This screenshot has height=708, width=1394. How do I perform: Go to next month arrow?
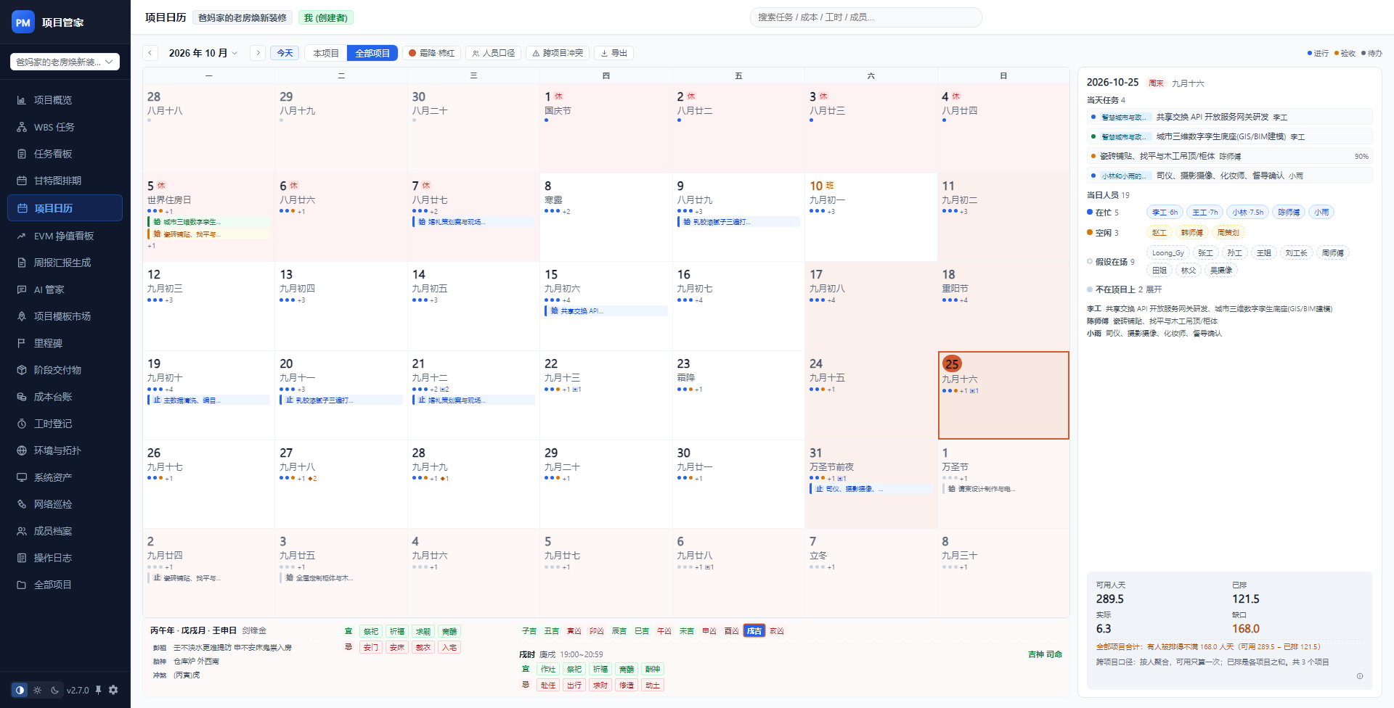coord(258,53)
